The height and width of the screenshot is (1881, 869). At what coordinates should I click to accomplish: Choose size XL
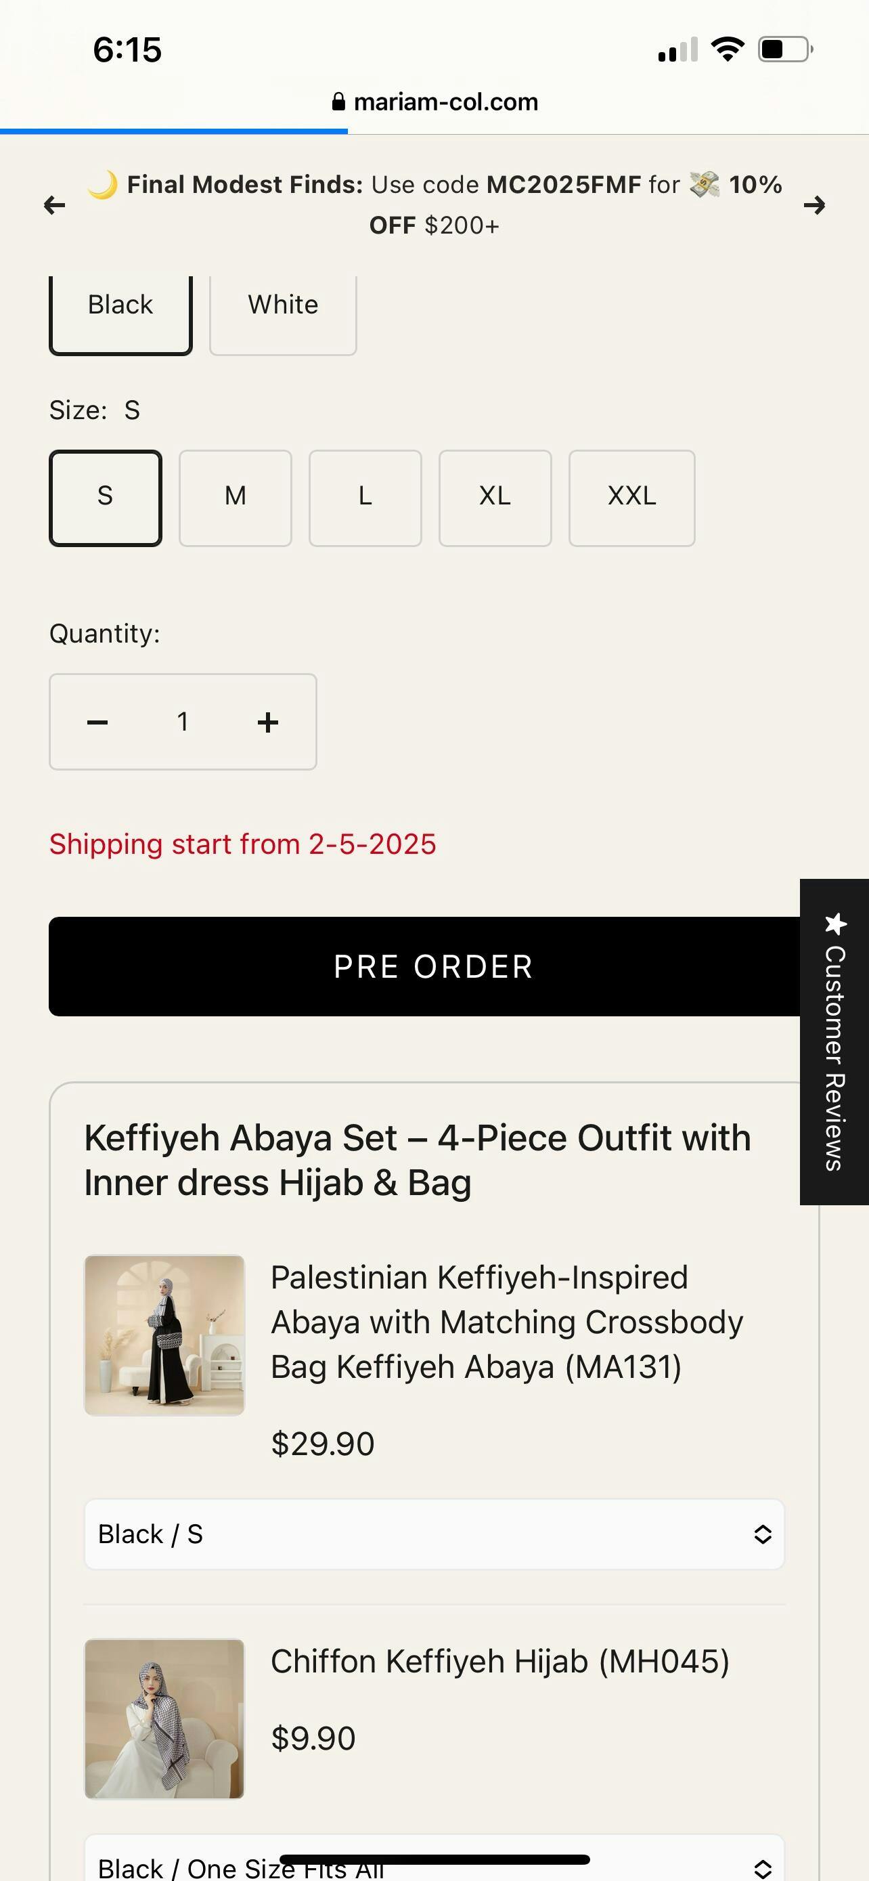tap(495, 497)
